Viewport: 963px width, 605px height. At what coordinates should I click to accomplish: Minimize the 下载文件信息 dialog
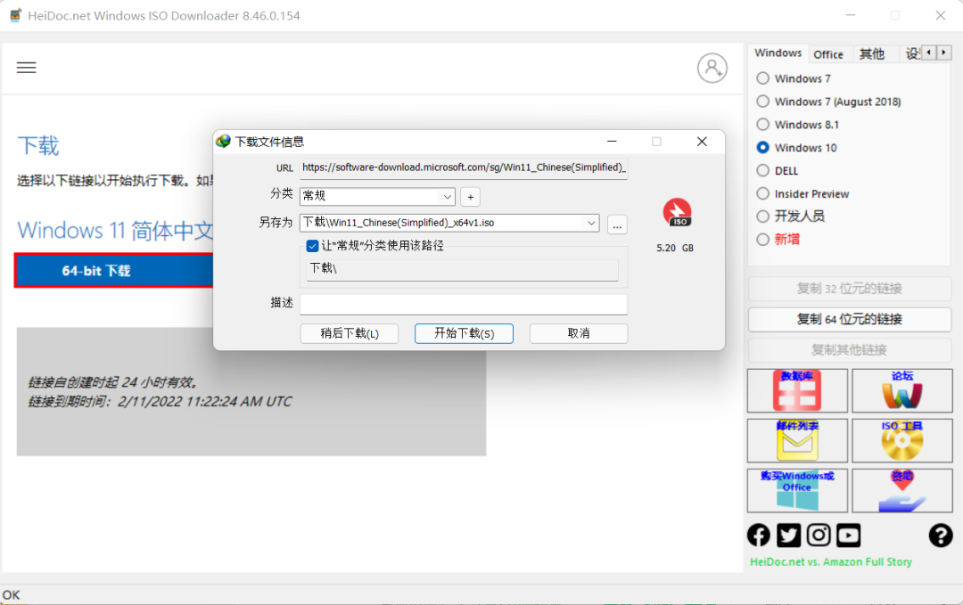click(x=612, y=142)
